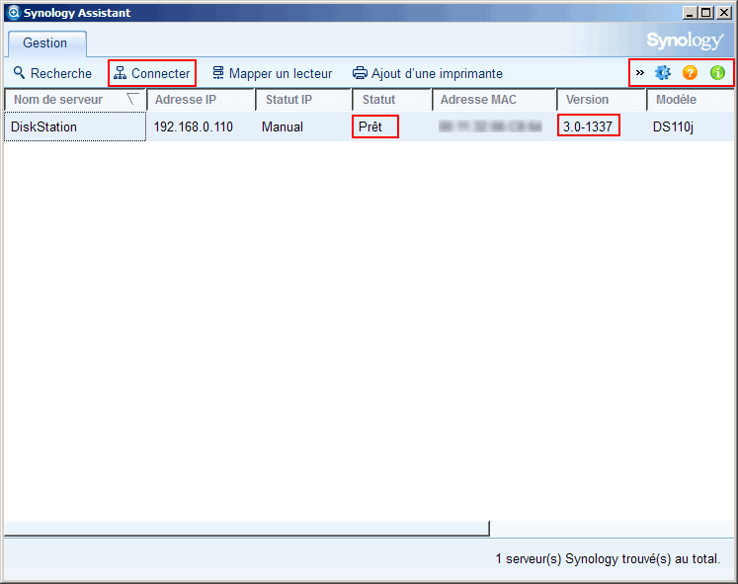This screenshot has width=738, height=584.
Task: Select the DiskStation server row
Action: pos(369,126)
